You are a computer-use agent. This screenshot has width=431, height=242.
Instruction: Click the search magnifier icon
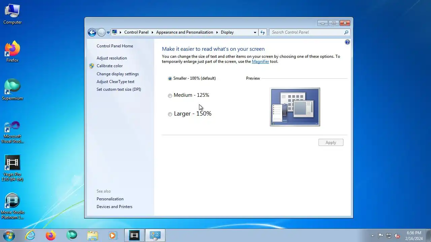point(346,32)
